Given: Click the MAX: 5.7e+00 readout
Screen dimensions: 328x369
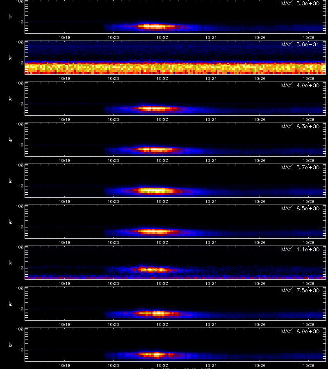Looking at the screenshot, I should click(x=300, y=167).
